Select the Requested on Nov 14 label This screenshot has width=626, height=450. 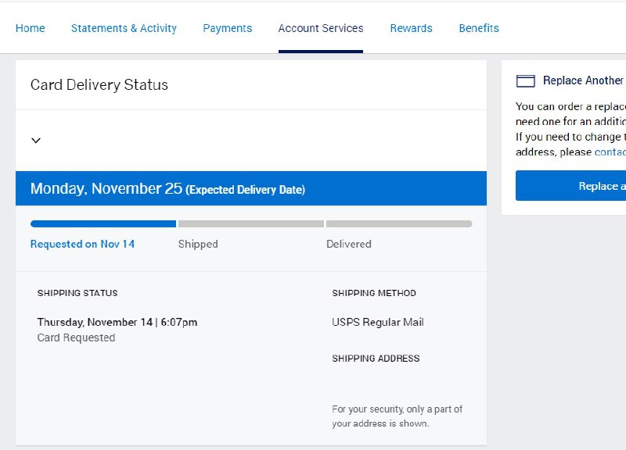click(82, 244)
